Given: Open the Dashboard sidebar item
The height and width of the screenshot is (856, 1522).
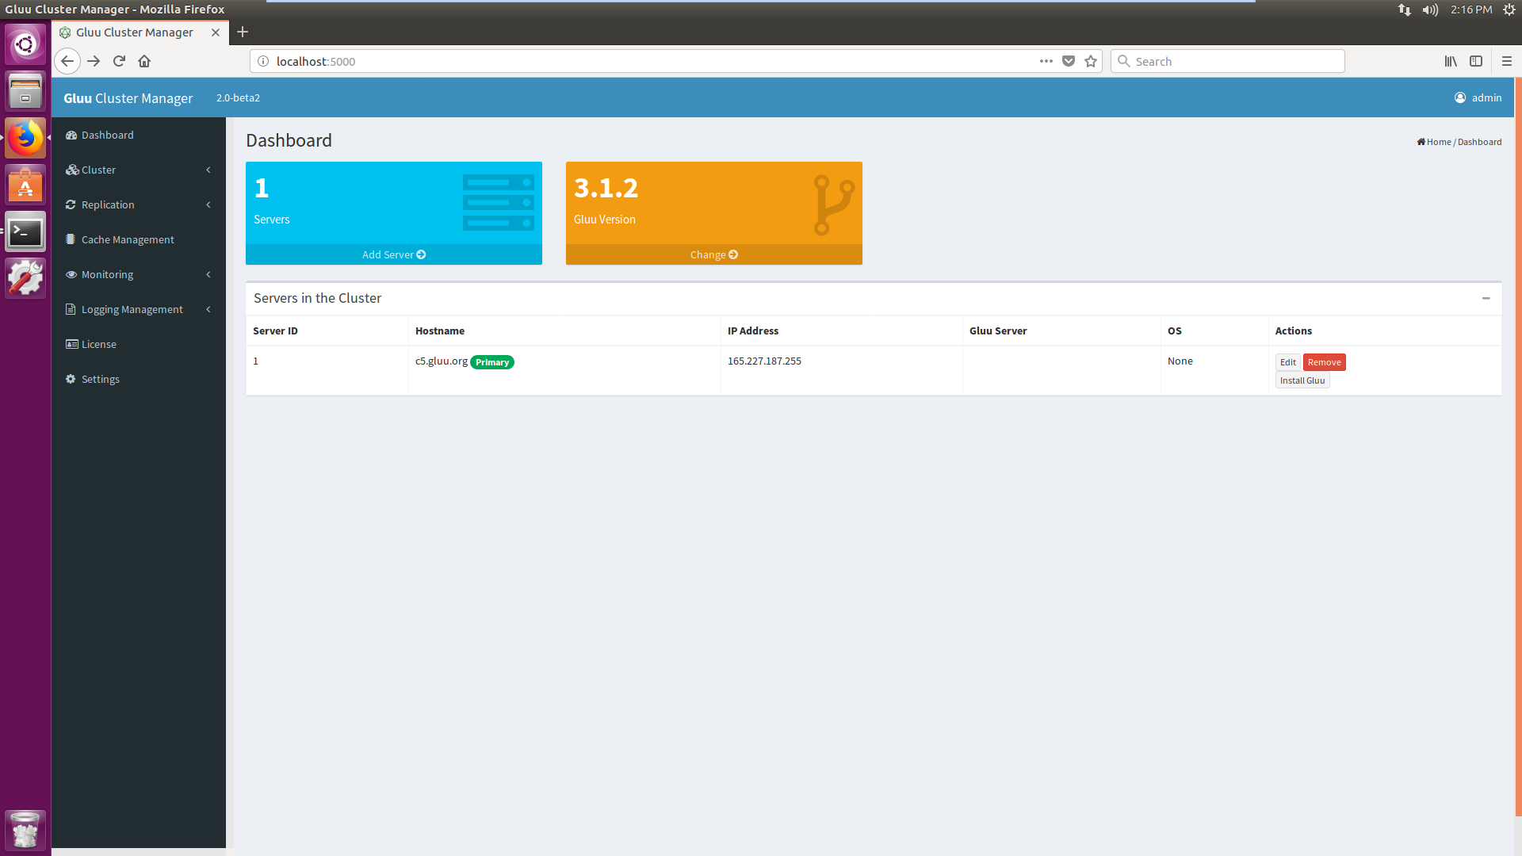Looking at the screenshot, I should point(139,135).
